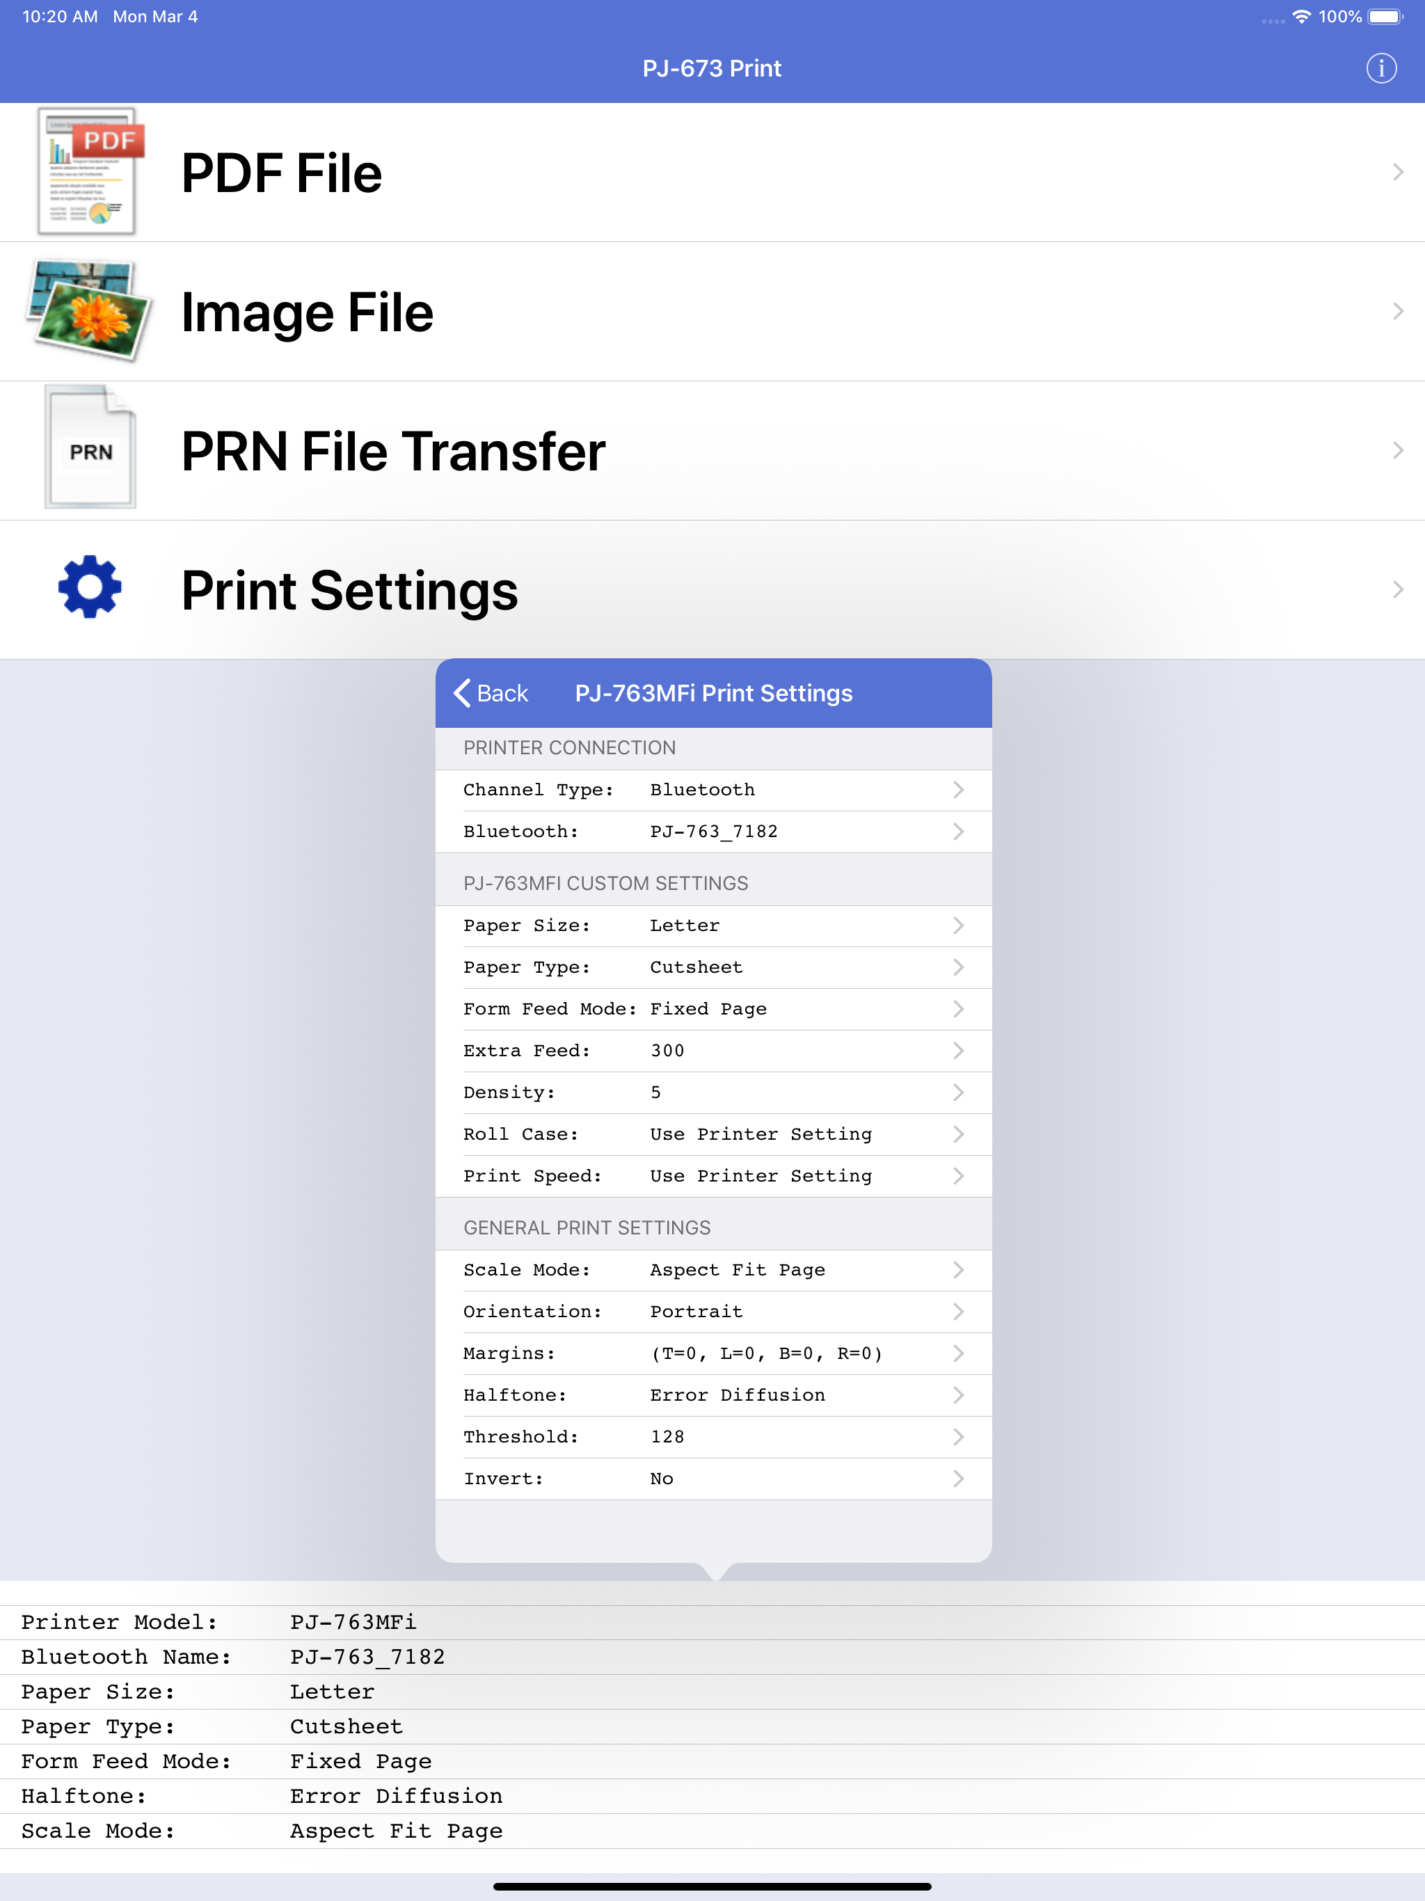This screenshot has height=1901, width=1425.
Task: Tap the PJ-763MFi Print Settings popover title
Action: [713, 692]
